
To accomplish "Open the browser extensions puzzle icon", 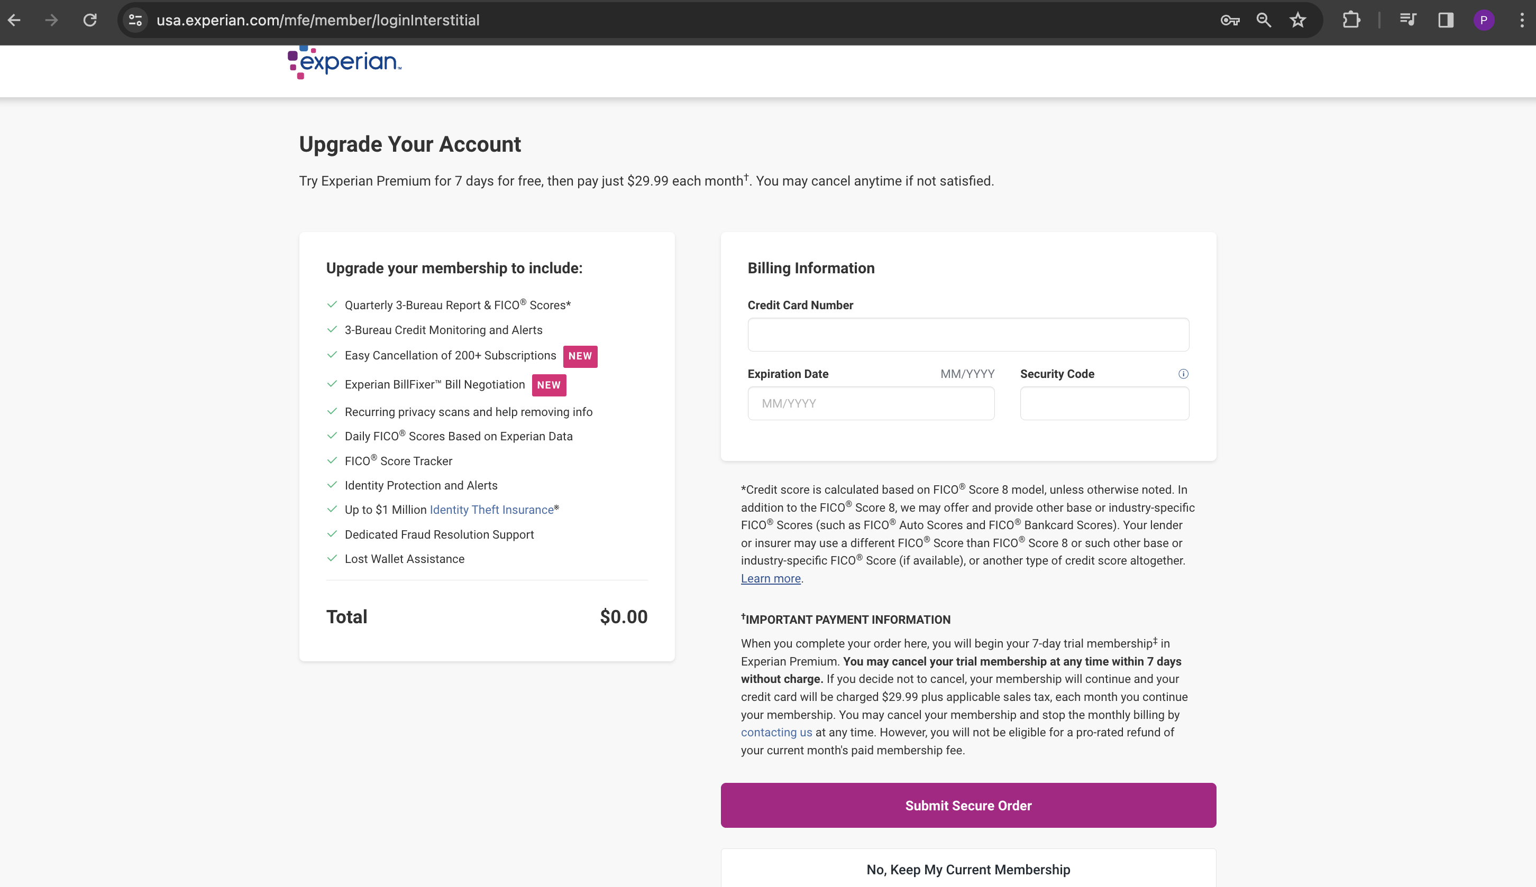I will [x=1351, y=20].
